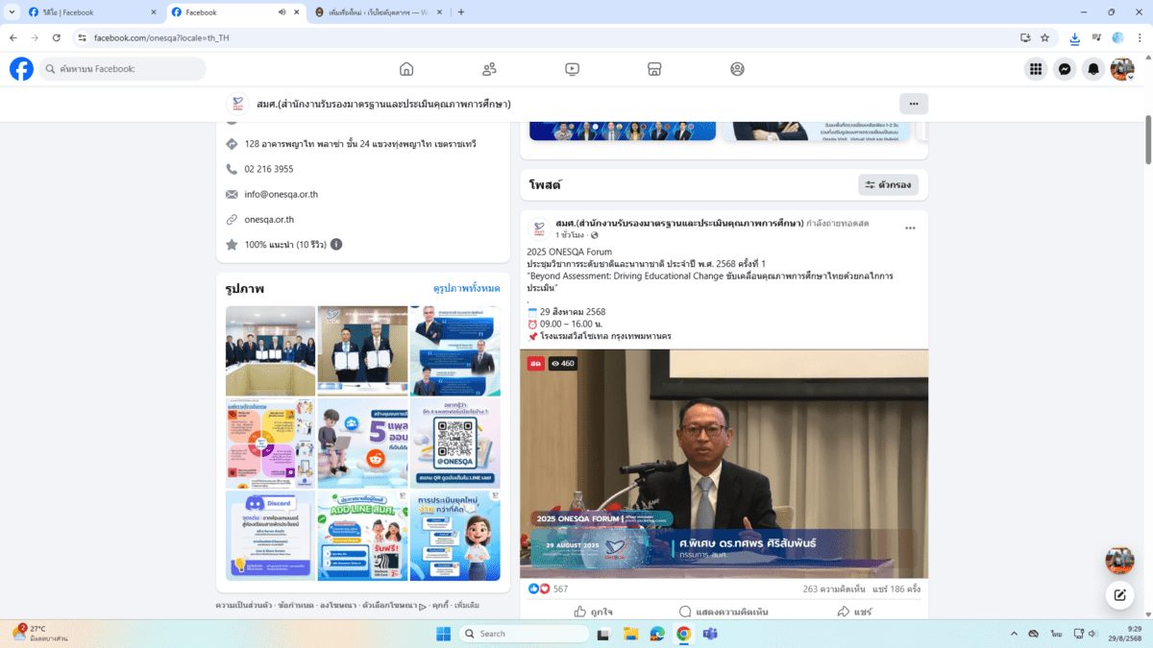Click the แสดงความคิดเห็น comment button
The height and width of the screenshot is (648, 1153).
pyautogui.click(x=723, y=612)
